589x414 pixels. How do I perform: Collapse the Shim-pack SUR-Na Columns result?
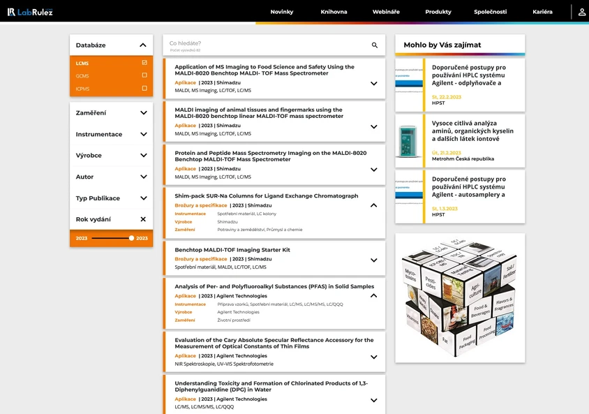(374, 205)
